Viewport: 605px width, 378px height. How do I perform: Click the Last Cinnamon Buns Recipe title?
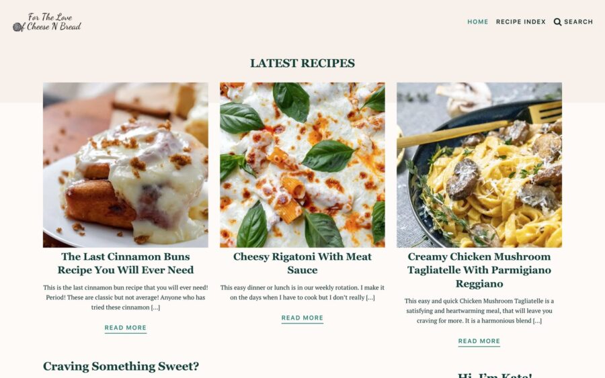coord(126,263)
